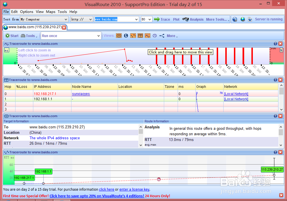287x201 pixels.
Task: Toggle the network nodes topology view icon
Action: click(162, 36)
